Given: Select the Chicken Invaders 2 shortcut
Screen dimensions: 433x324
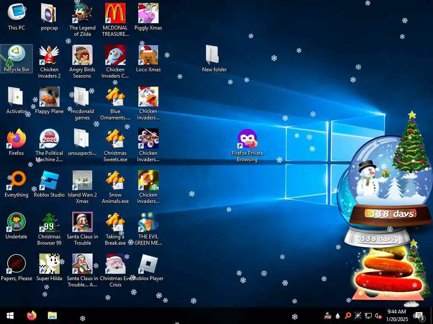Looking at the screenshot, I should point(49,62).
